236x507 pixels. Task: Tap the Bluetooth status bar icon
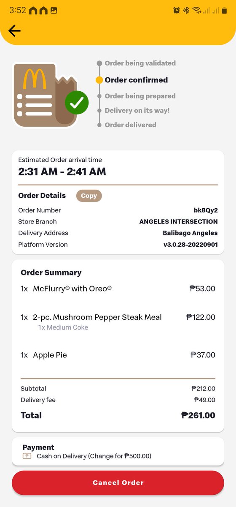pyautogui.click(x=186, y=11)
